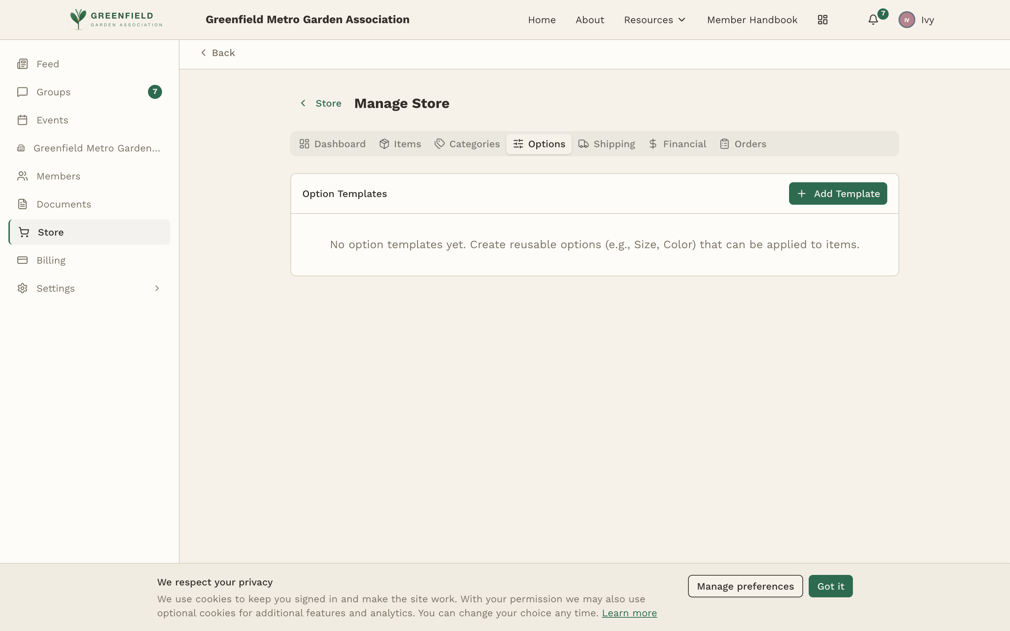The image size is (1010, 631).
Task: Click the Ivy username text
Action: click(x=927, y=20)
